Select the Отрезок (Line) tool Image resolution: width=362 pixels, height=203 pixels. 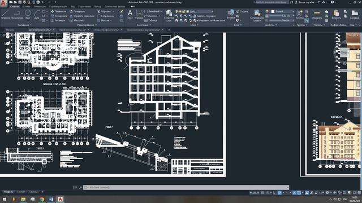[5, 15]
